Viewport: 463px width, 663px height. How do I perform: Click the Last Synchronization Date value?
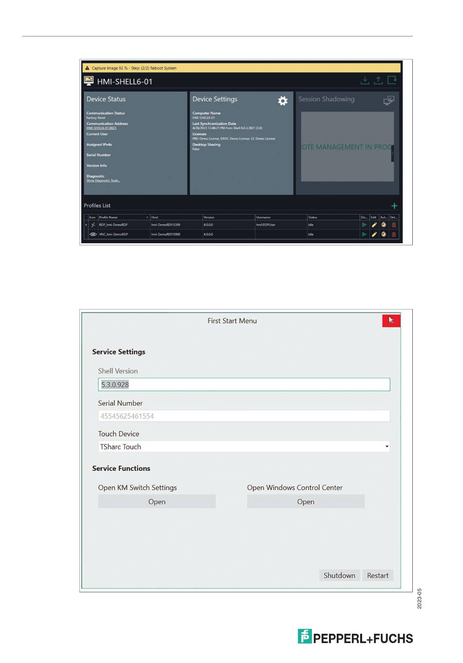227,128
